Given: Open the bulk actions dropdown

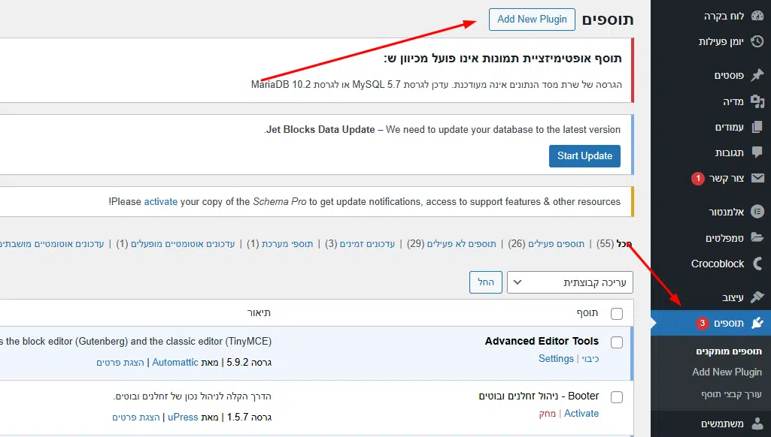Looking at the screenshot, I should tap(570, 282).
